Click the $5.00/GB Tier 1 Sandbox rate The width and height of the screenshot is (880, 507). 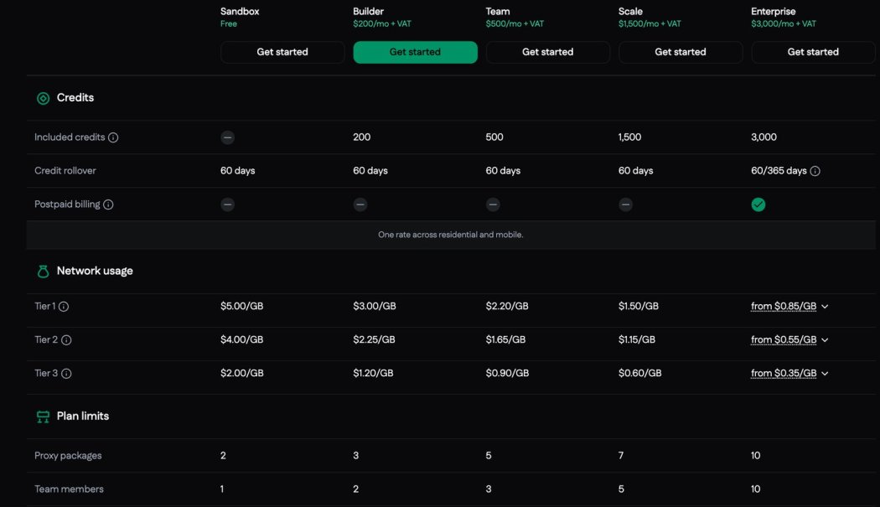242,306
